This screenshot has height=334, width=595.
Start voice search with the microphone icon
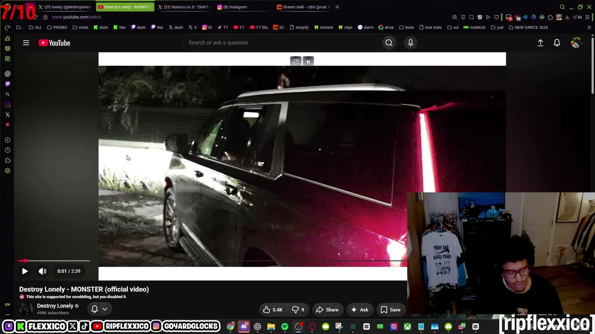[410, 43]
